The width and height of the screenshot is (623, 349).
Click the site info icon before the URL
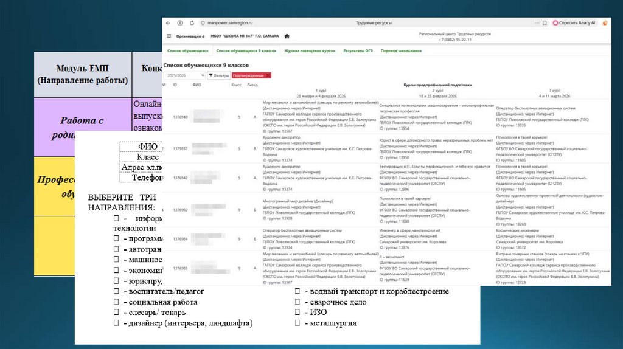203,23
